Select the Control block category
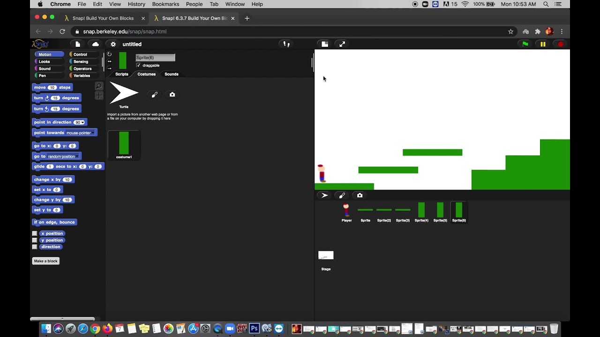 [x=84, y=54]
